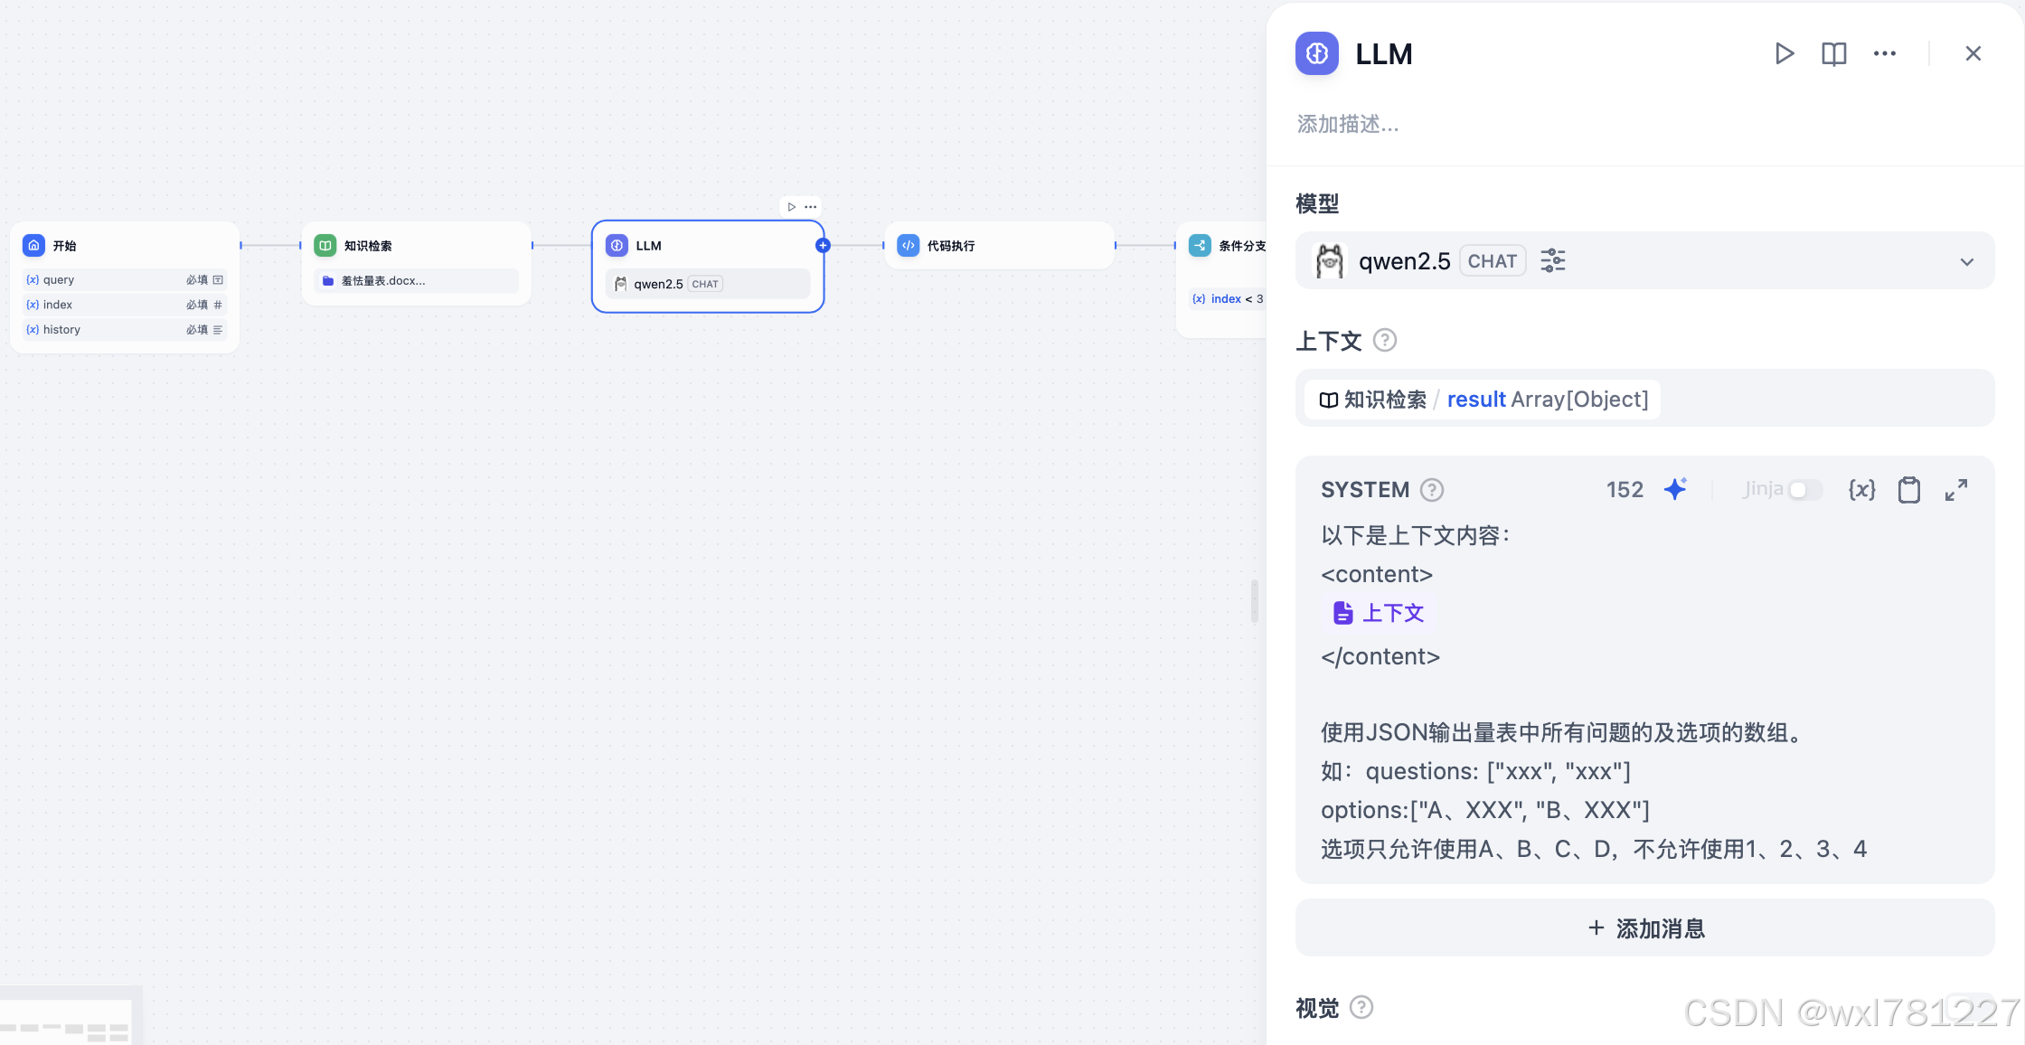Open the help docs book icon
Image resolution: width=2025 pixels, height=1045 pixels.
tap(1834, 54)
